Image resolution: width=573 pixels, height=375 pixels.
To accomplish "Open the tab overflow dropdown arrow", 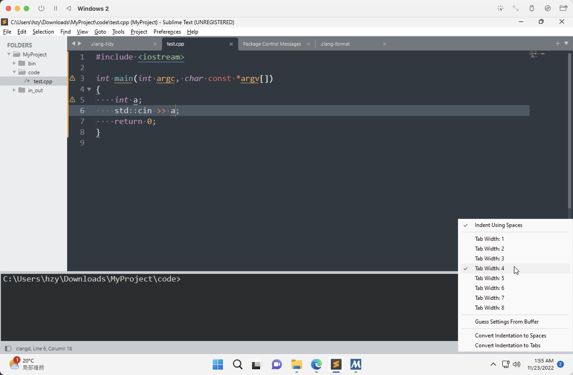I will 567,44.
